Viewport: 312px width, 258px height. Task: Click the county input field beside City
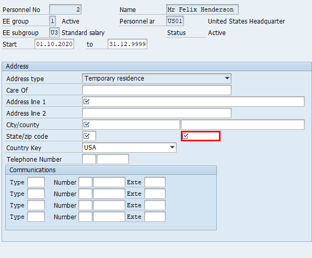pos(242,125)
